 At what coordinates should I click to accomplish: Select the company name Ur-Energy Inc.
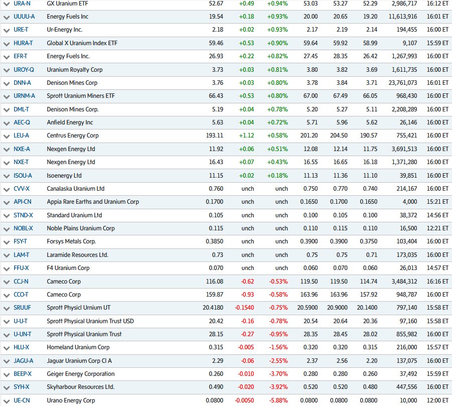click(x=65, y=30)
